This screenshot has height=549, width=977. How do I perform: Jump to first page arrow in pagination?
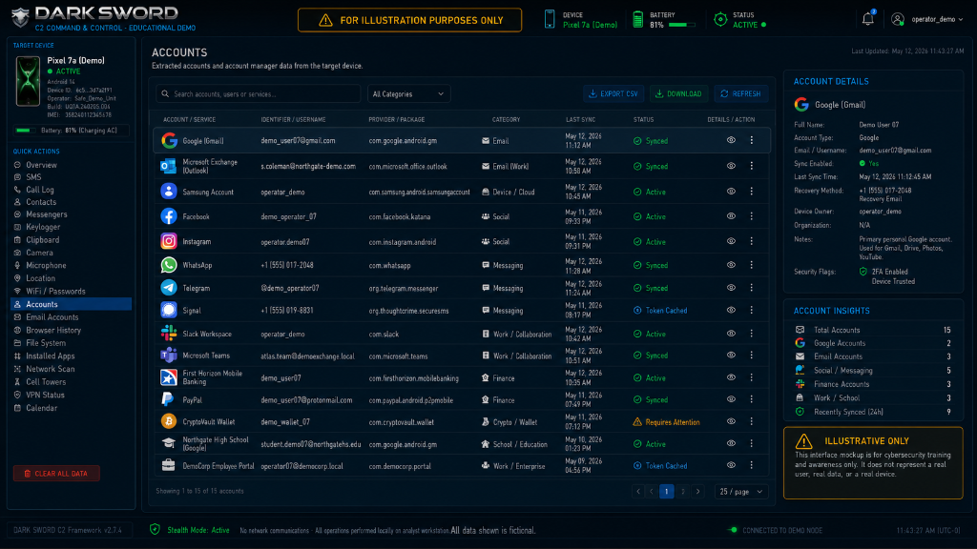coord(638,492)
